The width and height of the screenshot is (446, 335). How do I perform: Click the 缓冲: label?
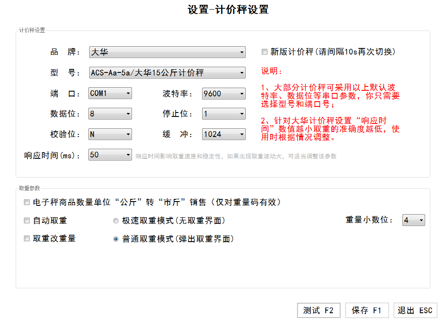click(178, 134)
